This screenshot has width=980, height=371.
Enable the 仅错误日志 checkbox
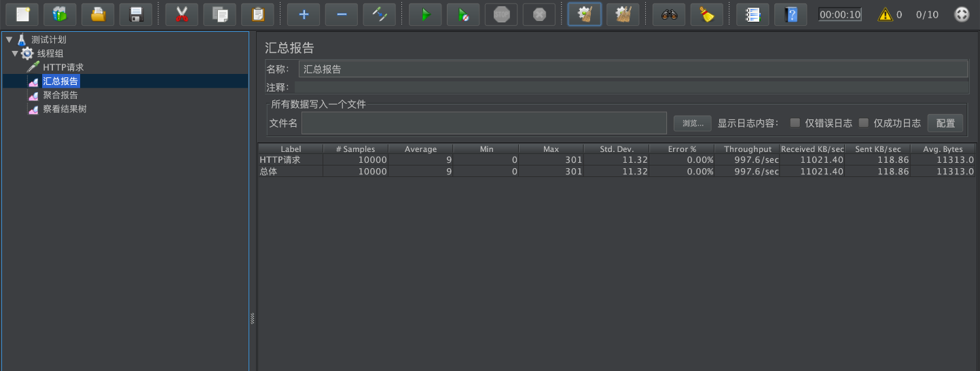[795, 123]
